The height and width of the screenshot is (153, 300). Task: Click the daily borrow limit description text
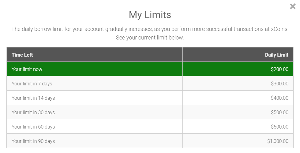pos(150,29)
